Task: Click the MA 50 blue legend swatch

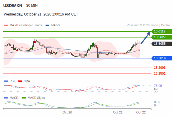Action: 47,25
